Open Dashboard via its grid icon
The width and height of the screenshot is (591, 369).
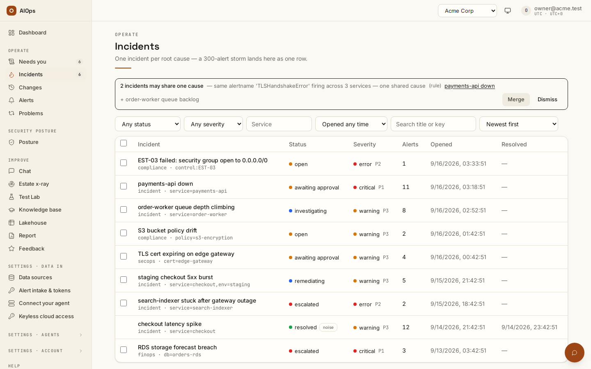[11, 33]
